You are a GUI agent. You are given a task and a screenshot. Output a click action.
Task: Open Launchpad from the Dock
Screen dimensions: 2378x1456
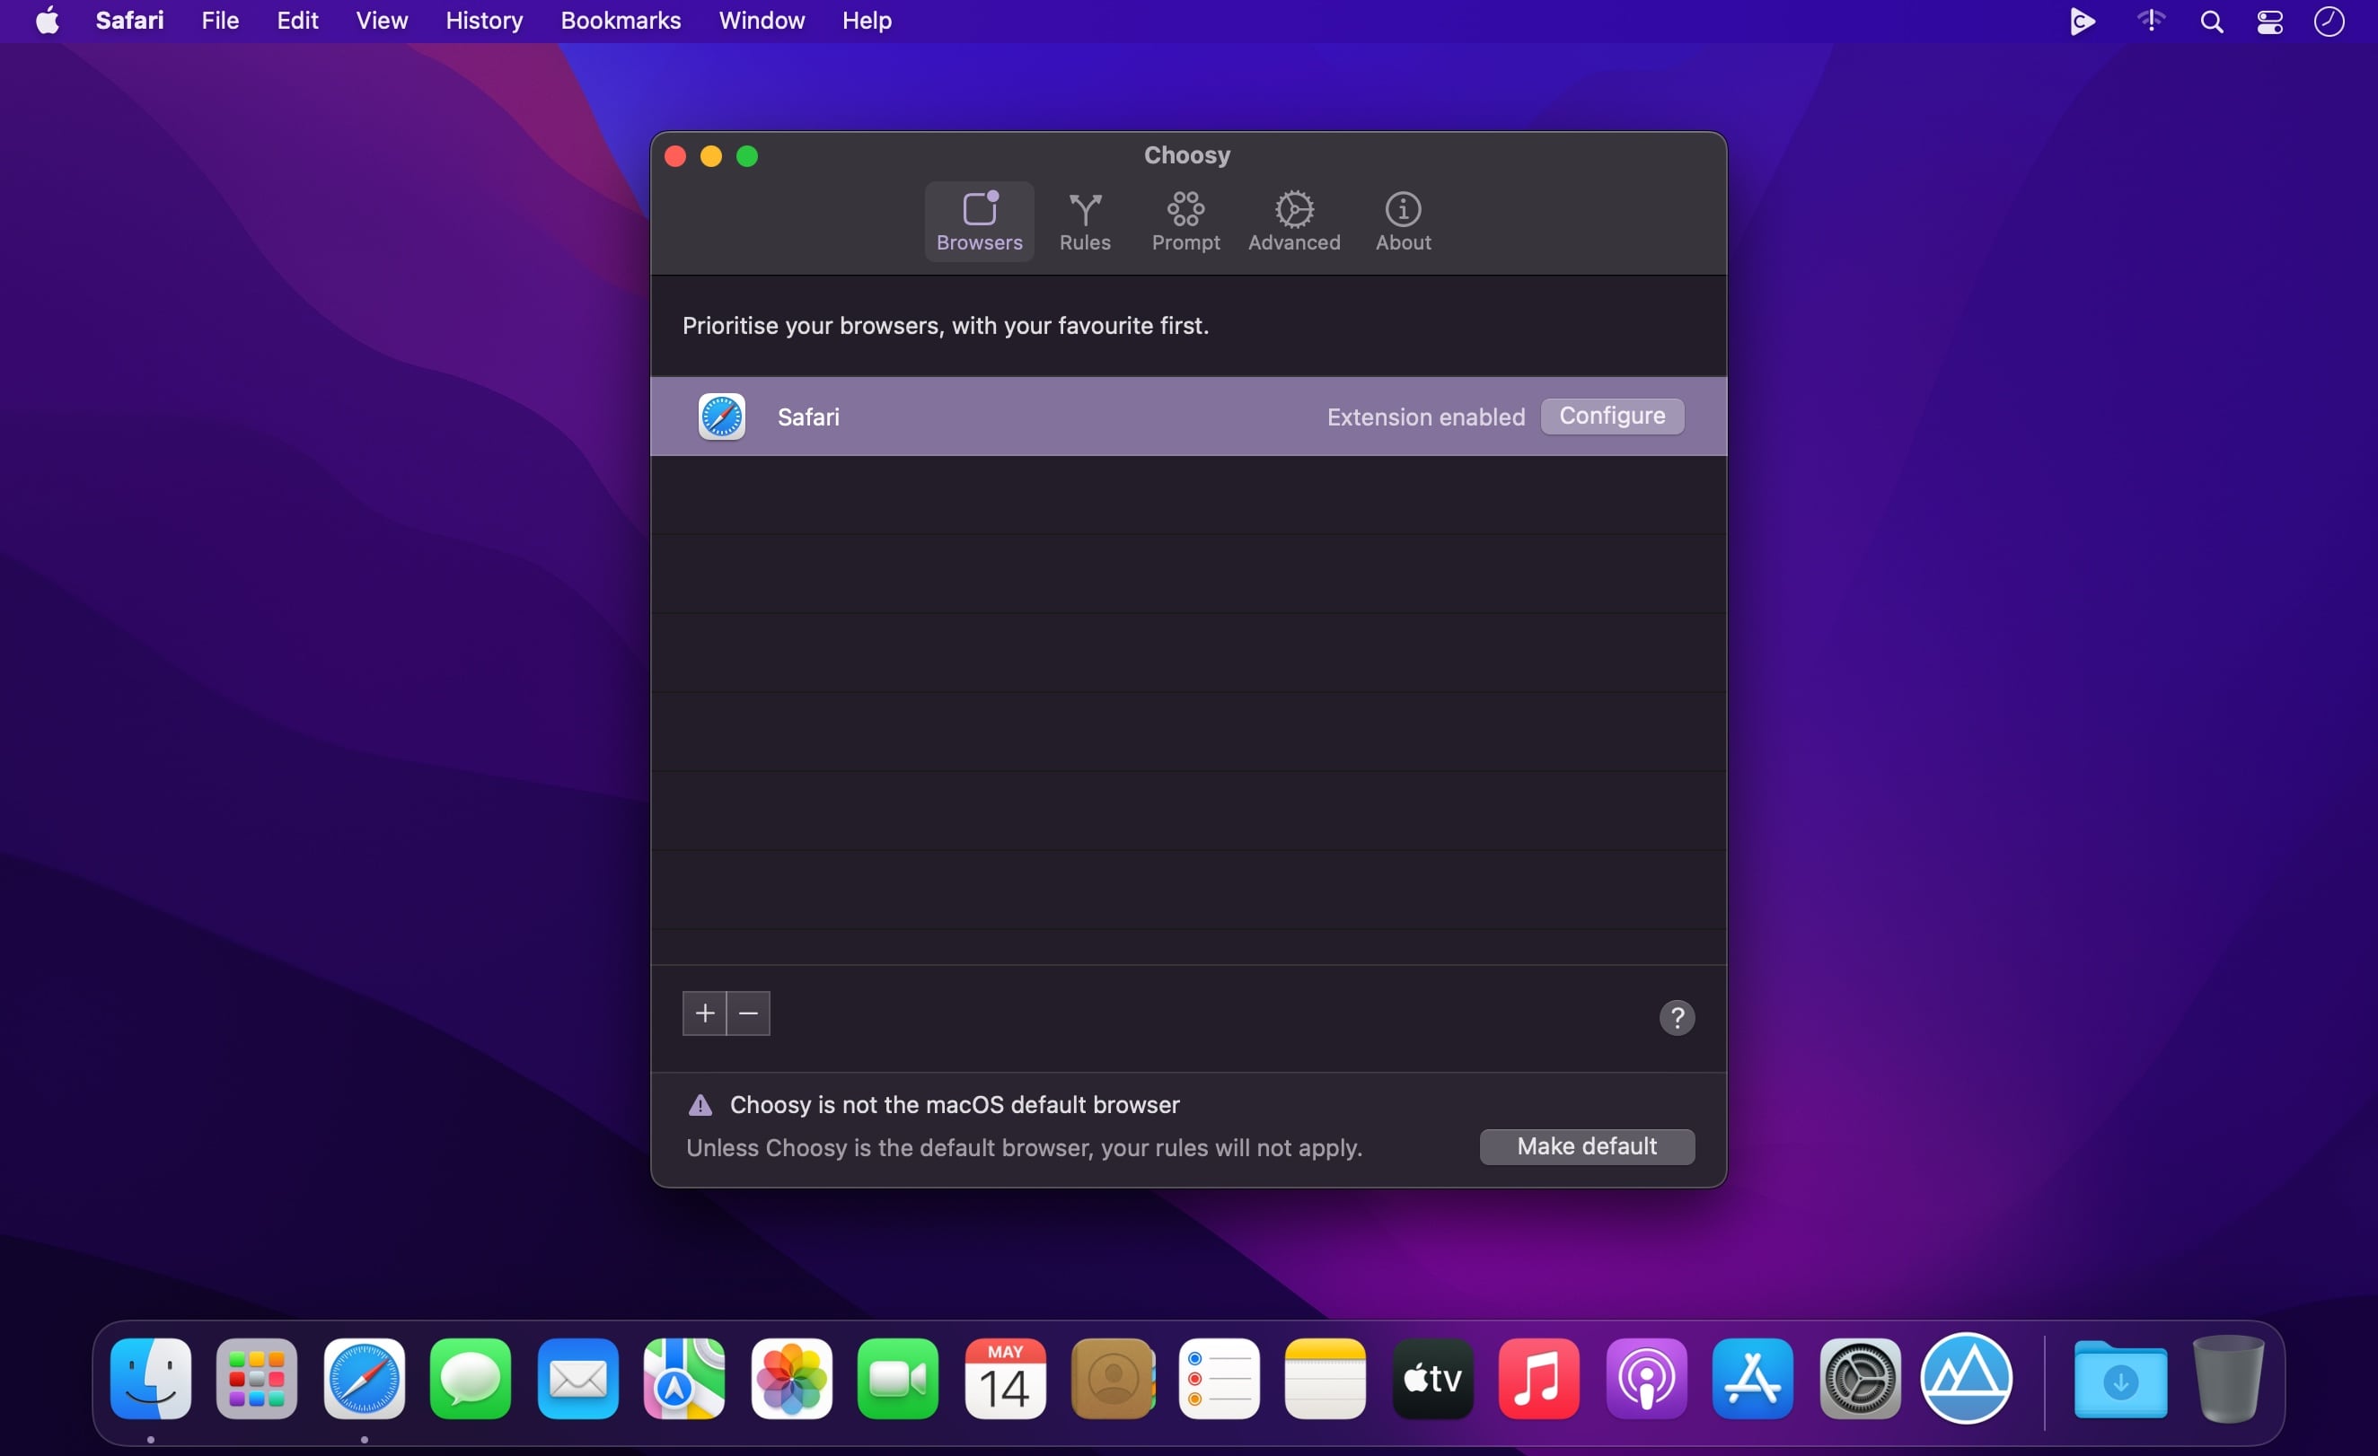tap(257, 1378)
